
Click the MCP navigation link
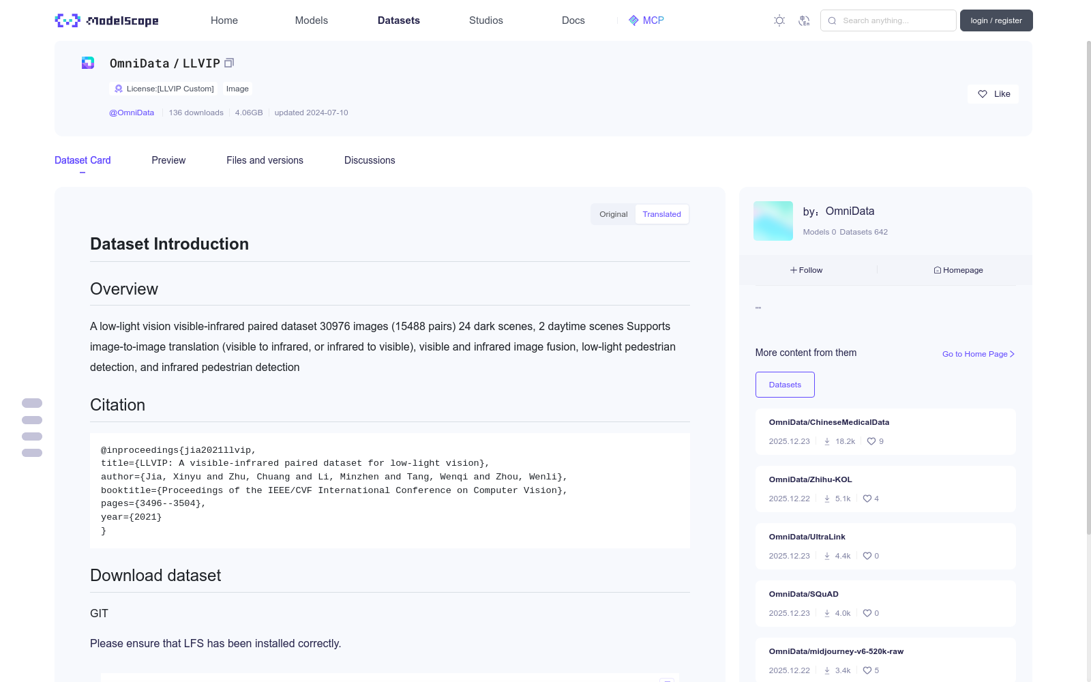click(646, 20)
